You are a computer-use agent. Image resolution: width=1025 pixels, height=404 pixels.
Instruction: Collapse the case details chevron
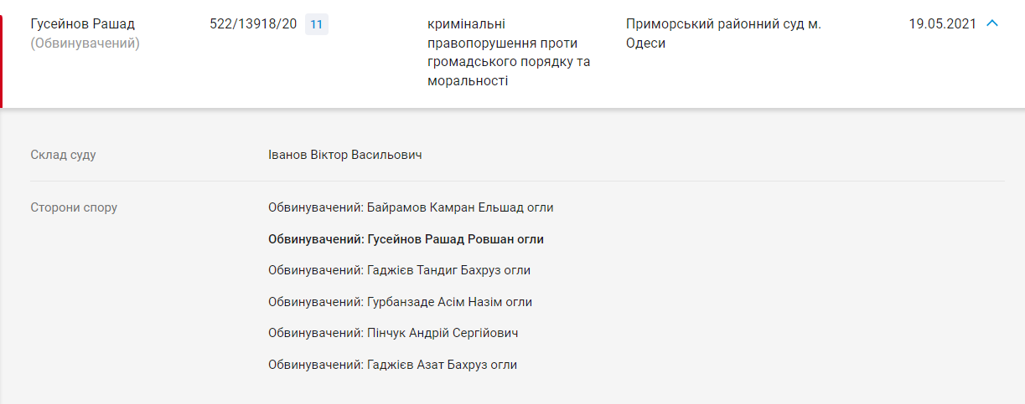pyautogui.click(x=992, y=23)
